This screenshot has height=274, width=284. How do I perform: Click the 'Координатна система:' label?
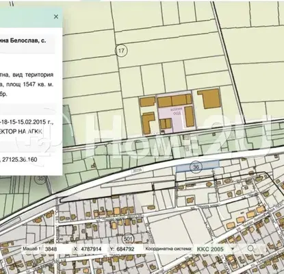pos(169,249)
